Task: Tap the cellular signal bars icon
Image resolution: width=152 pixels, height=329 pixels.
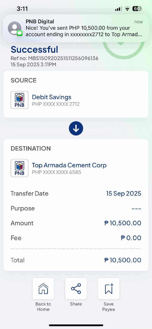Action: [x=118, y=9]
